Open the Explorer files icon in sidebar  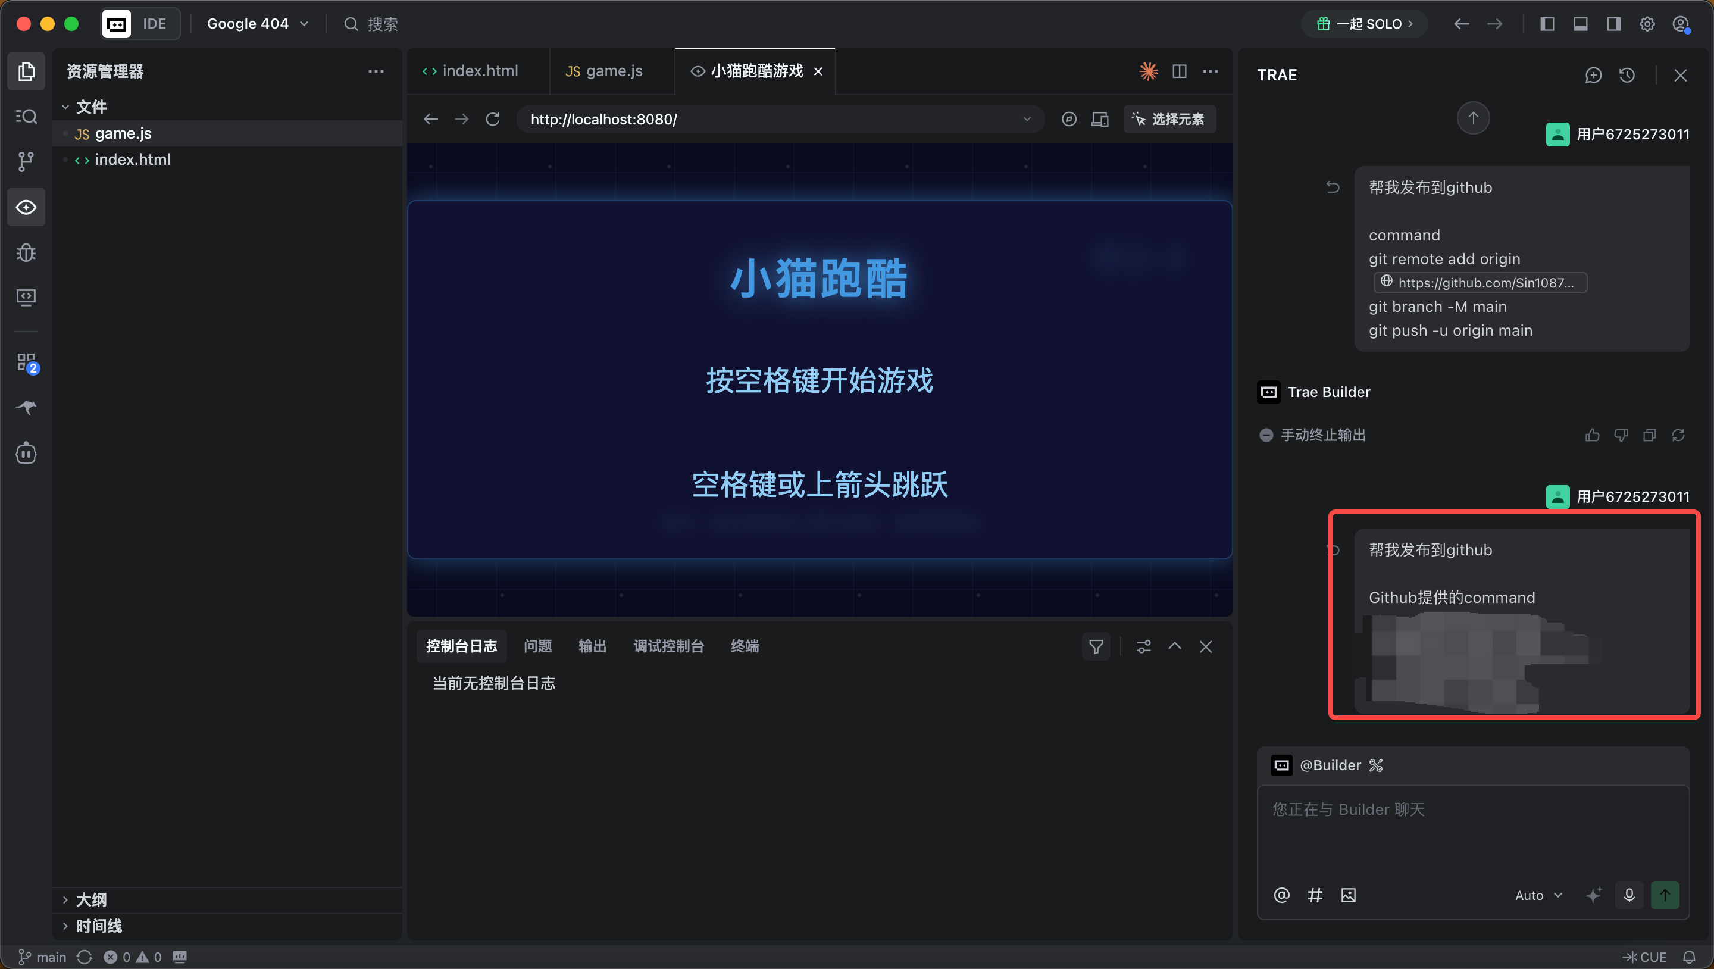coord(26,71)
